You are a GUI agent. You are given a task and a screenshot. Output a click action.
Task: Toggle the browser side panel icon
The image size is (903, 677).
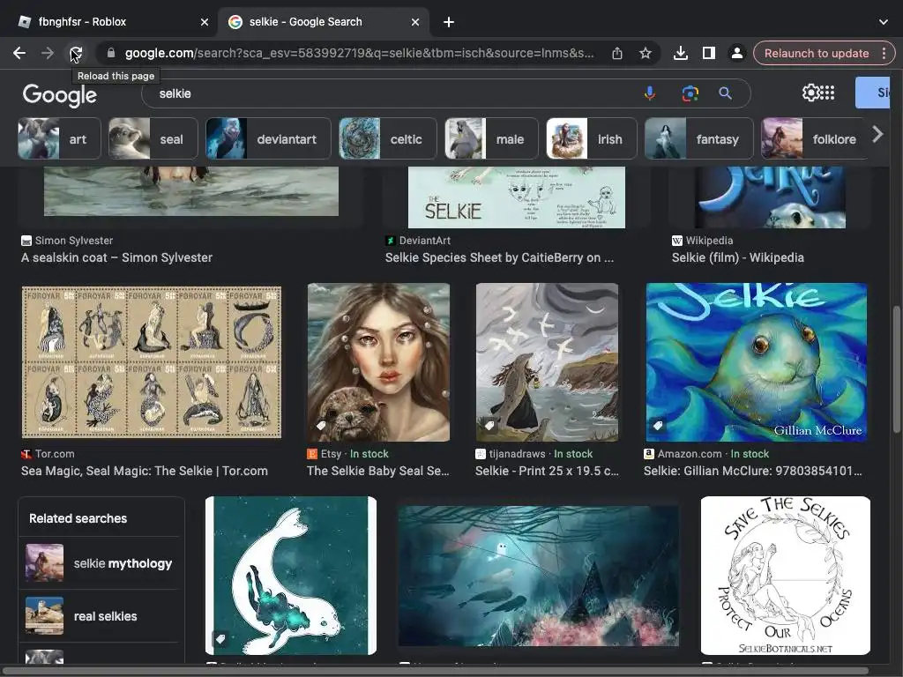[x=709, y=53]
